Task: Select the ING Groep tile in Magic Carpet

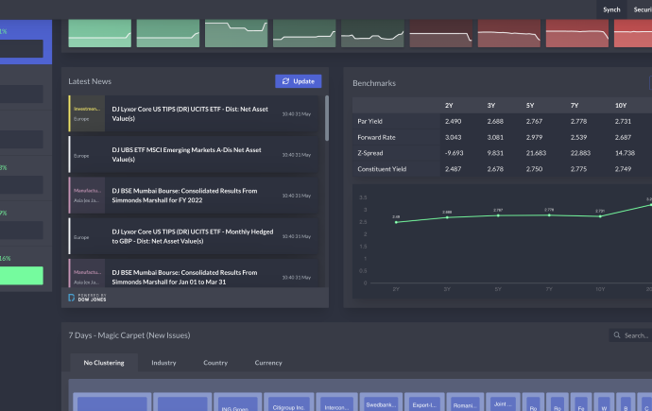Action: coord(237,402)
